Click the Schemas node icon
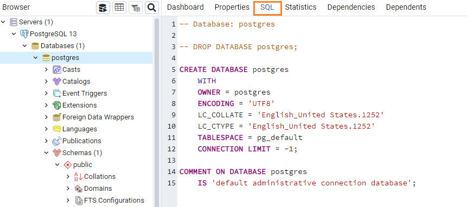Image resolution: width=467 pixels, height=207 pixels. pyautogui.click(x=57, y=153)
